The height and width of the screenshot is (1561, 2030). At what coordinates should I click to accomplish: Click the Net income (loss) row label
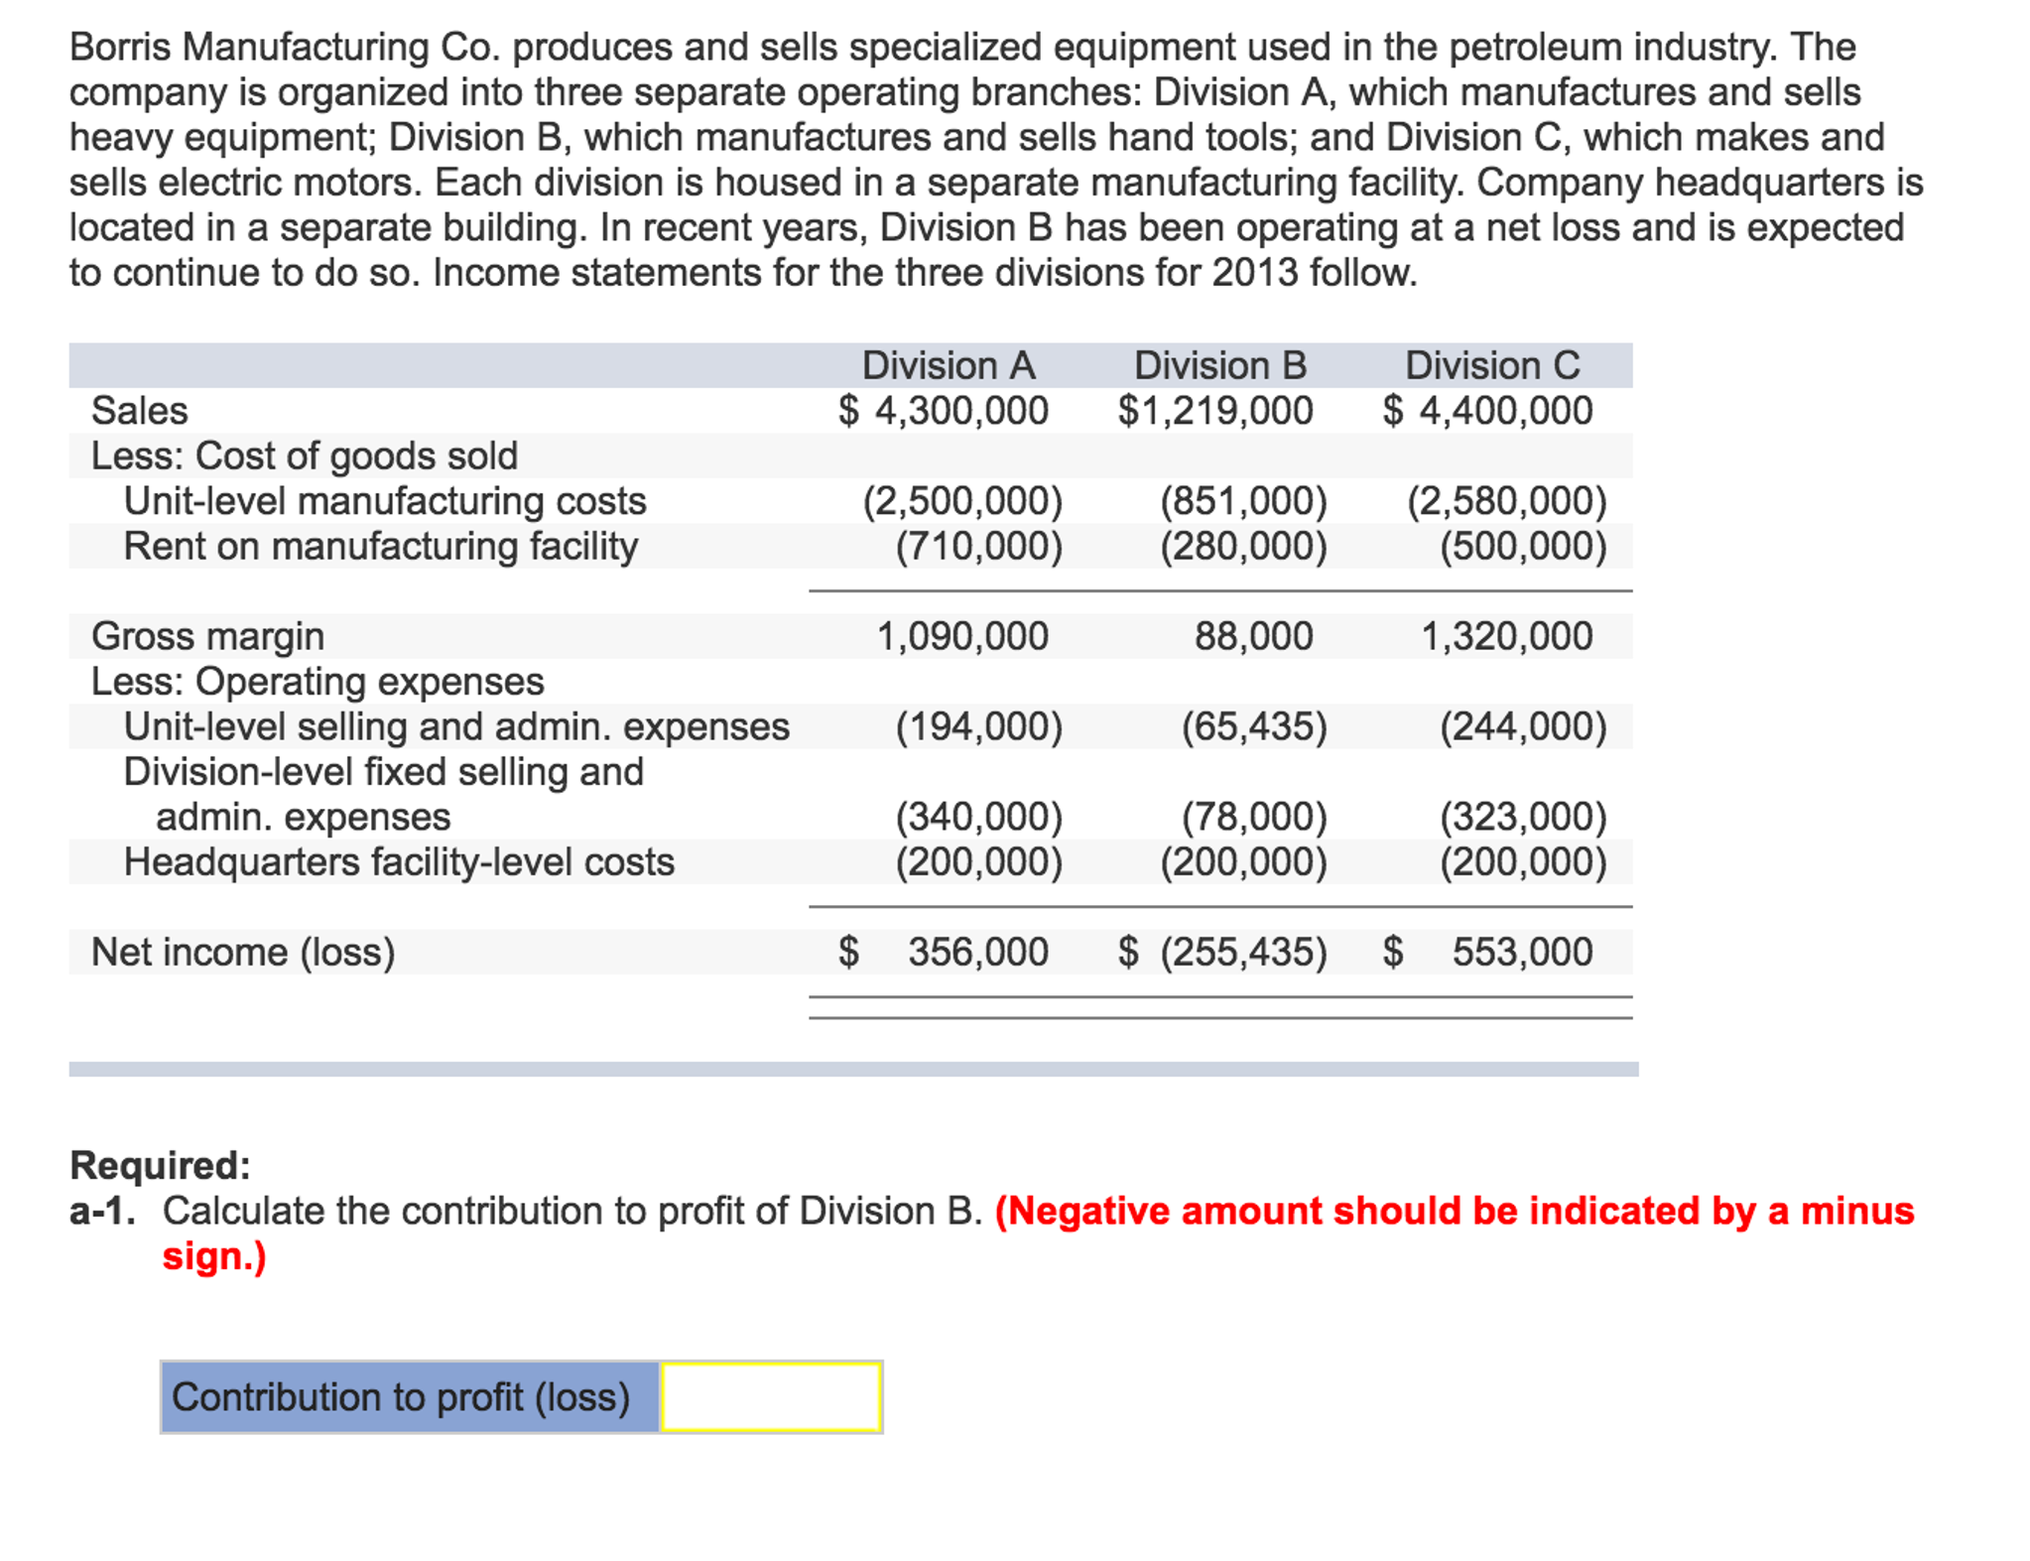tap(243, 952)
